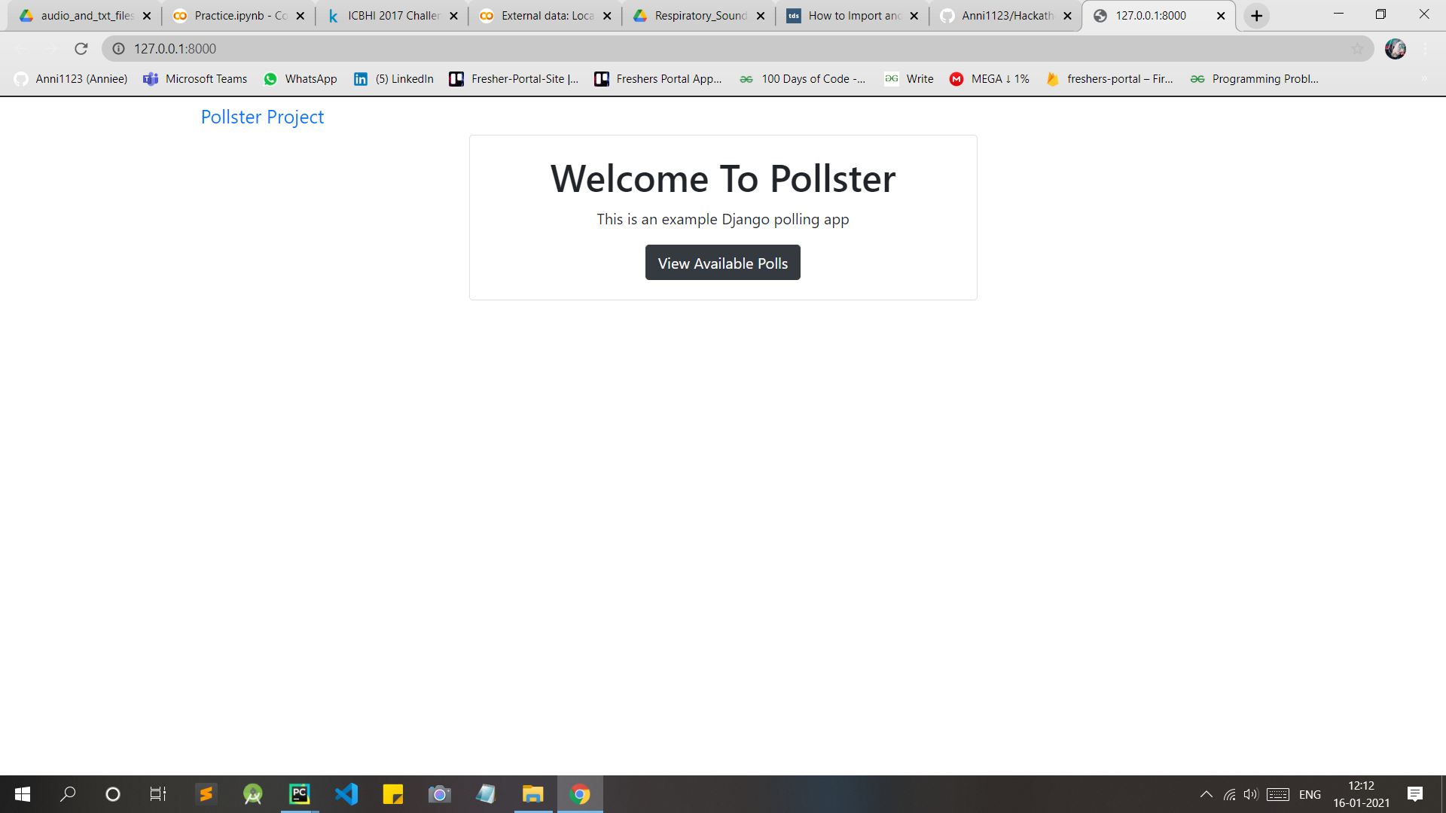Open the Windows action center notifications

pyautogui.click(x=1415, y=794)
